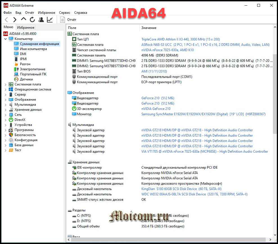Open the Файл menu
The height and width of the screenshot is (244, 278).
point(8,13)
